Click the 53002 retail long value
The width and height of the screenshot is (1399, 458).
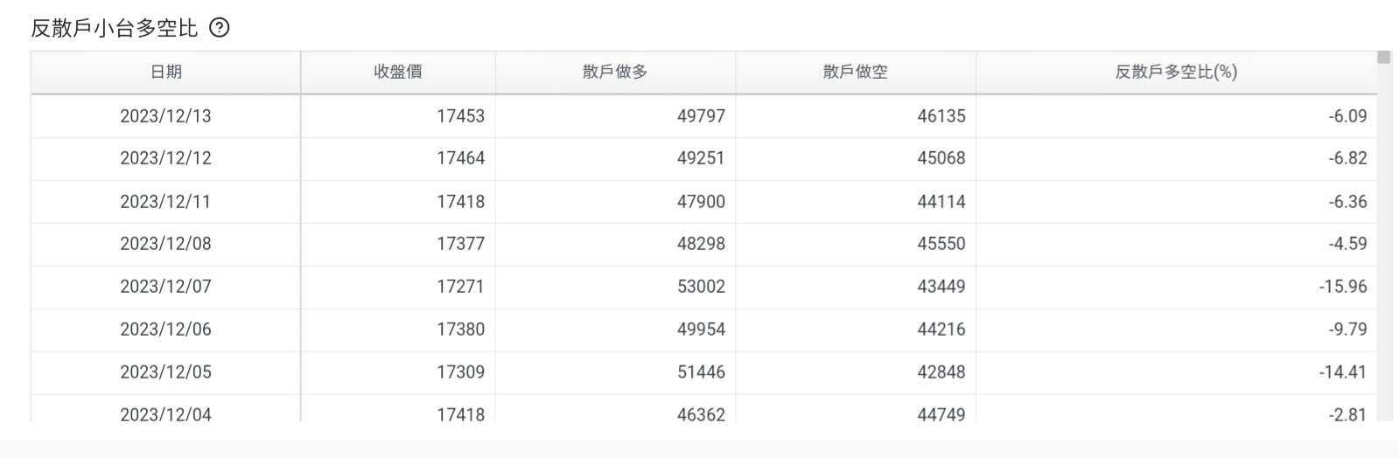701,287
